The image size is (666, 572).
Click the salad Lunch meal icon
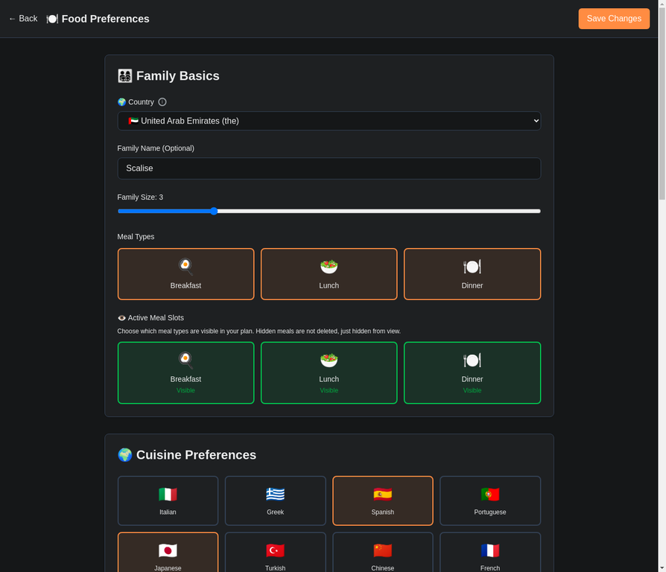(x=329, y=264)
